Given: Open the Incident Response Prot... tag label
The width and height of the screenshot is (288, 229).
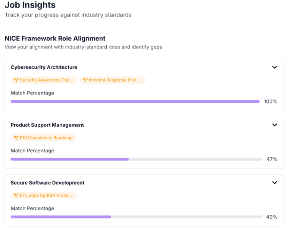Looking at the screenshot, I should (x=115, y=80).
